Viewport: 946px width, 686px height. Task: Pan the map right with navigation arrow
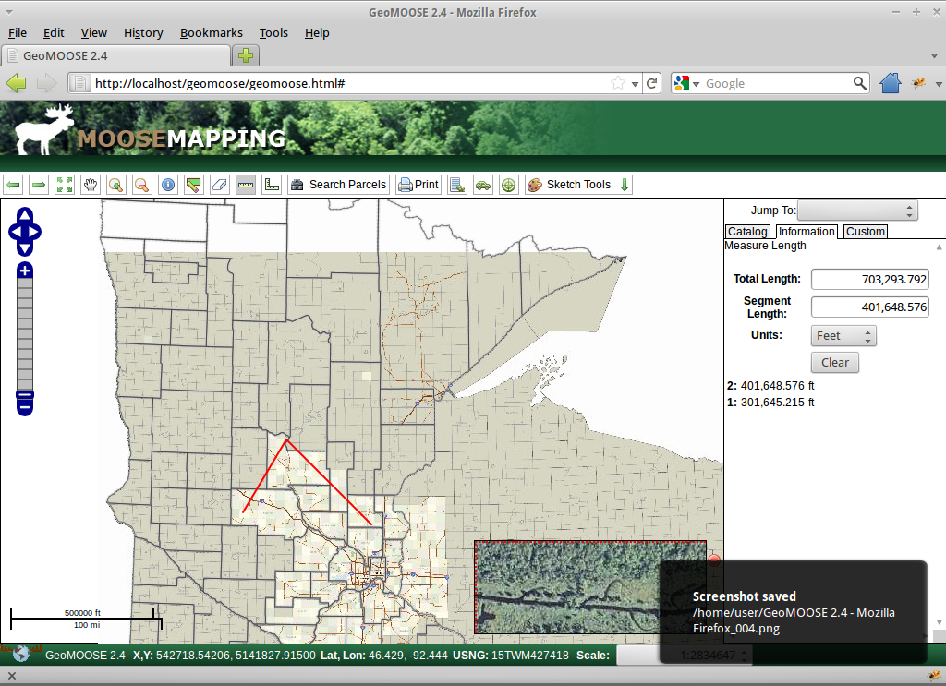[x=35, y=232]
